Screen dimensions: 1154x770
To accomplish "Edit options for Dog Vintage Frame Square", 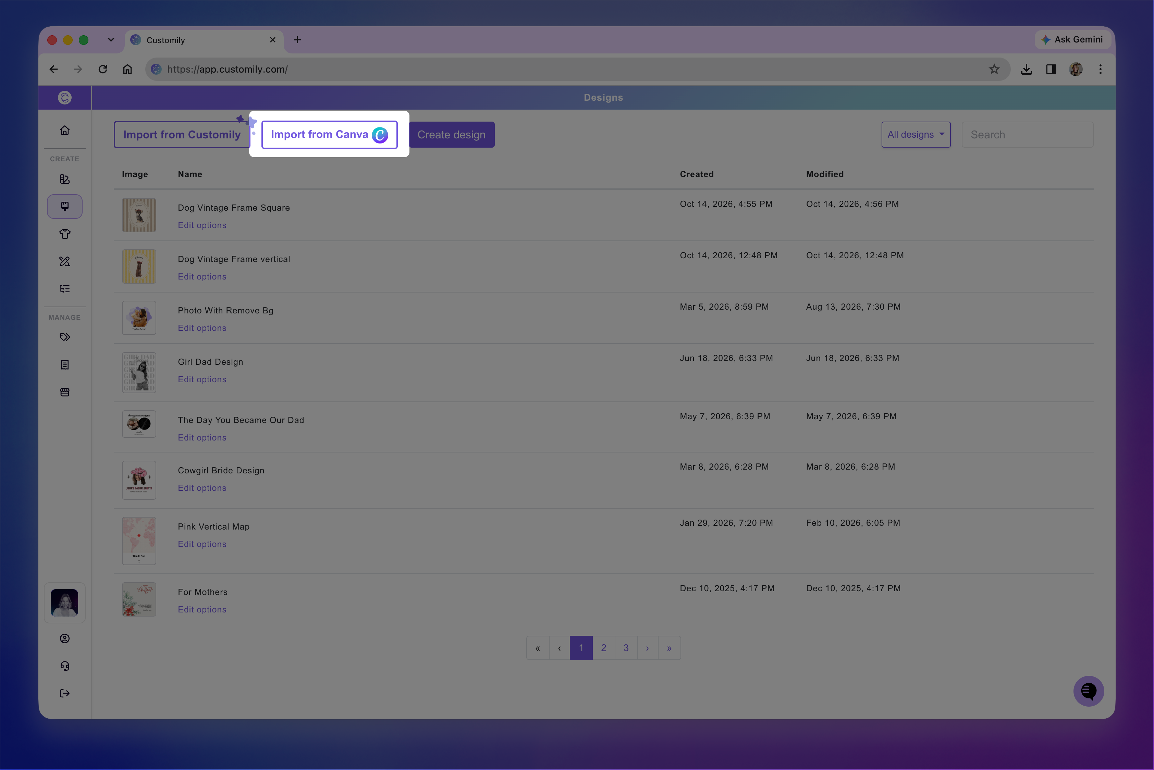I will (202, 225).
